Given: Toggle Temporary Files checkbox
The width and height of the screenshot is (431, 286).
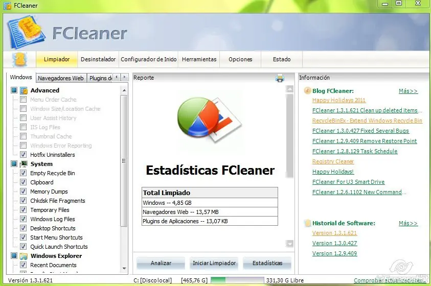Looking at the screenshot, I should tap(24, 210).
